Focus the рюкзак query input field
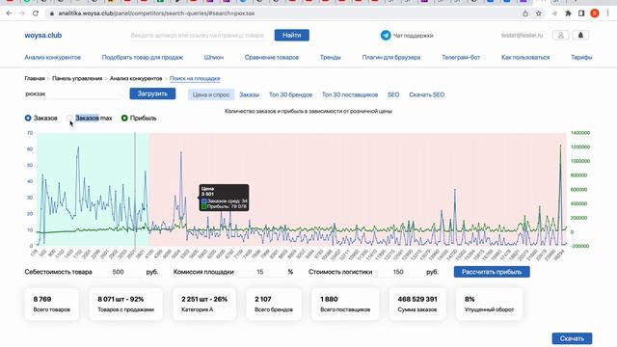Screen dimensions: 617x347 tap(73, 94)
